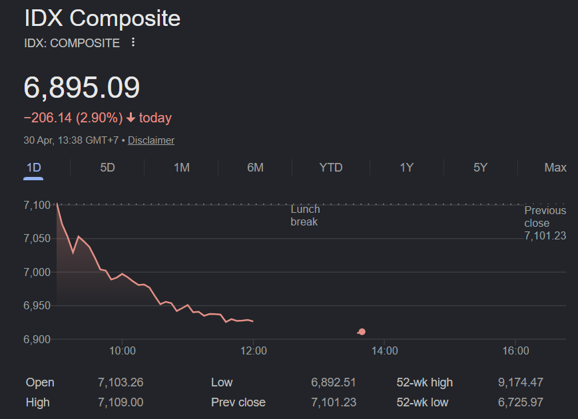Switch to the 1Y chart tab
The width and height of the screenshot is (578, 419).
[407, 168]
